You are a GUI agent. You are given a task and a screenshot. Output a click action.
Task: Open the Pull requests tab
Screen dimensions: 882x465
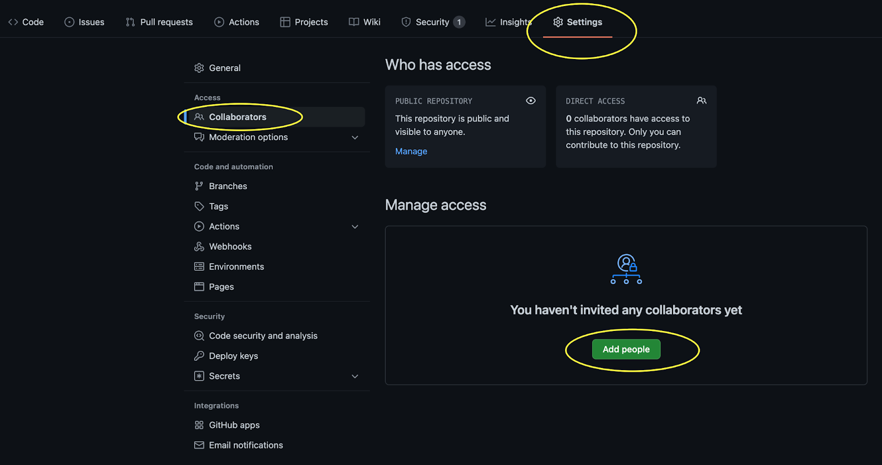(159, 22)
